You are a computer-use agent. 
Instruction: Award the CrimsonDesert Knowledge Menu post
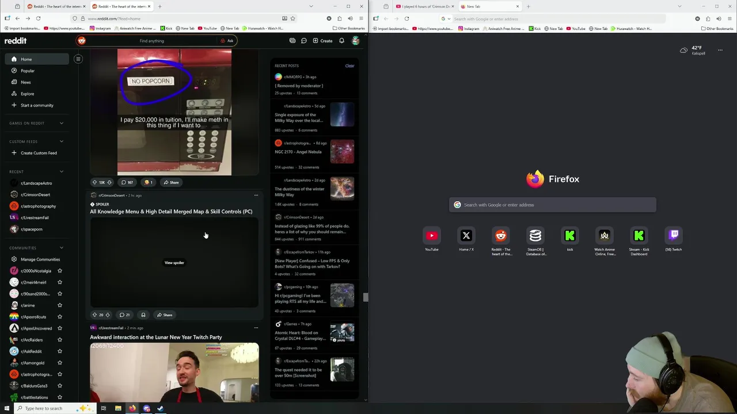[x=143, y=315]
